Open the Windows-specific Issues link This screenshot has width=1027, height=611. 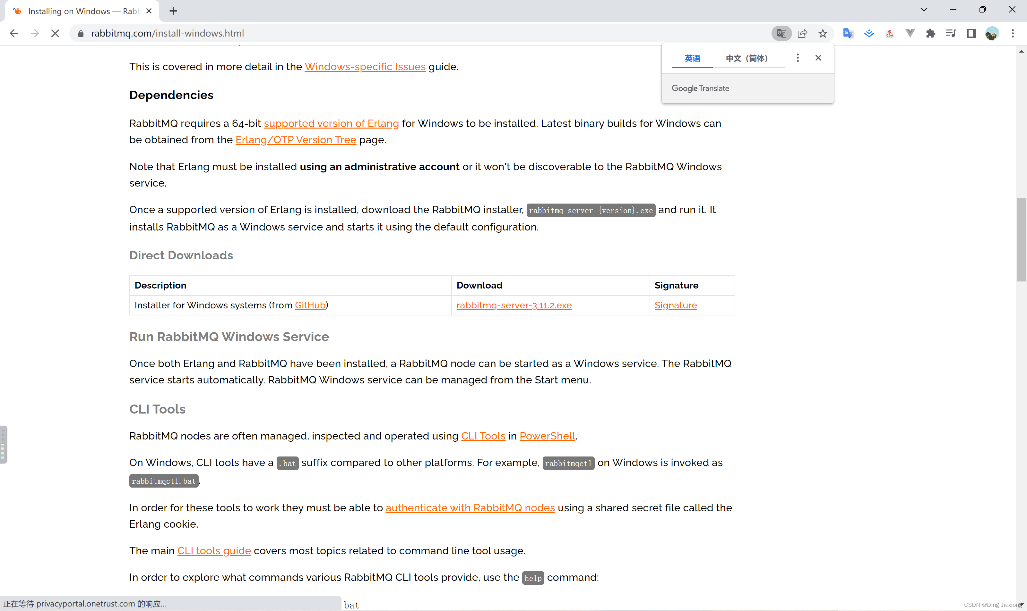[x=365, y=67]
